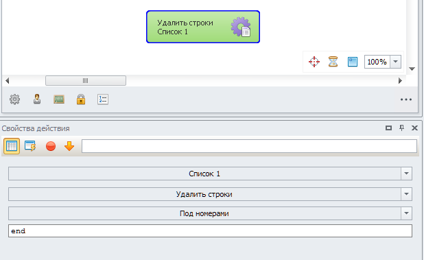Click the green chalkboard icon
424x260 pixels.
click(59, 99)
